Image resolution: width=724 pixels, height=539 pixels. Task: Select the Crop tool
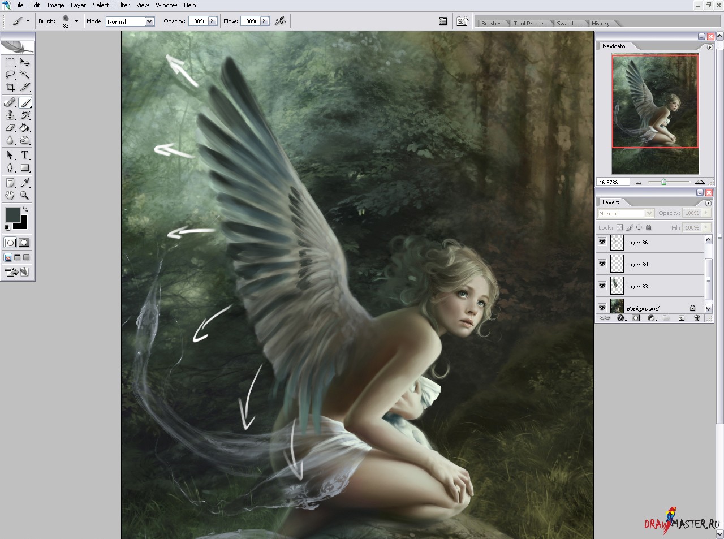coord(10,87)
